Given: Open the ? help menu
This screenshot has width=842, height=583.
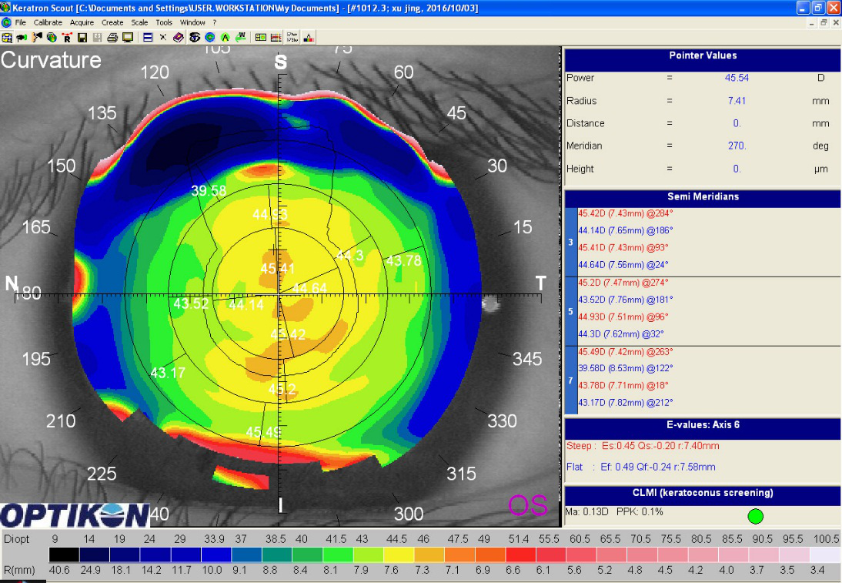Looking at the screenshot, I should coord(214,22).
